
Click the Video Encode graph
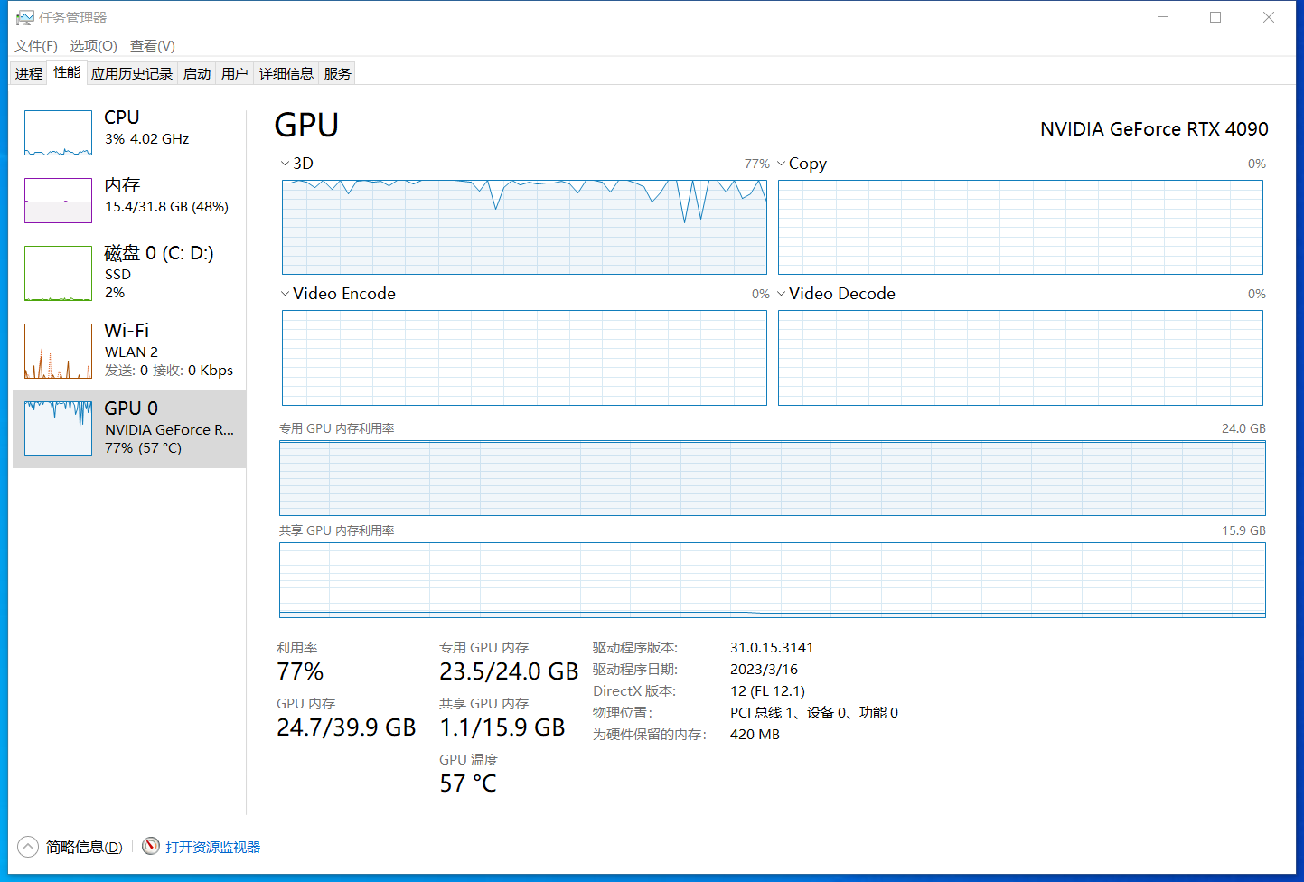524,358
